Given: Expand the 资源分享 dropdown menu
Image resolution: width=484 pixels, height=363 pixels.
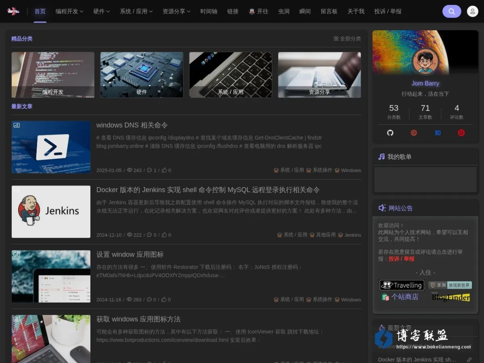Looking at the screenshot, I should click(x=177, y=11).
